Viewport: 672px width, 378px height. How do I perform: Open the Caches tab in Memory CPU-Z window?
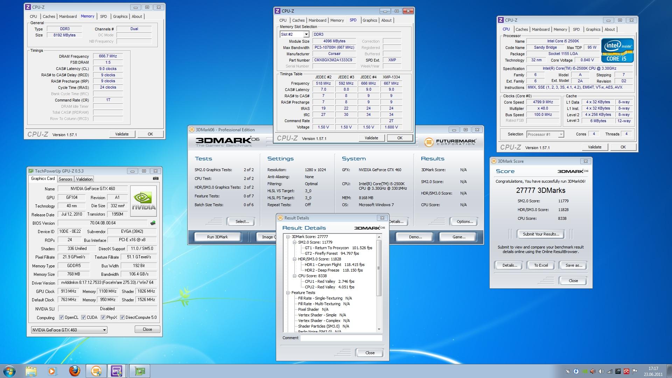[49, 16]
